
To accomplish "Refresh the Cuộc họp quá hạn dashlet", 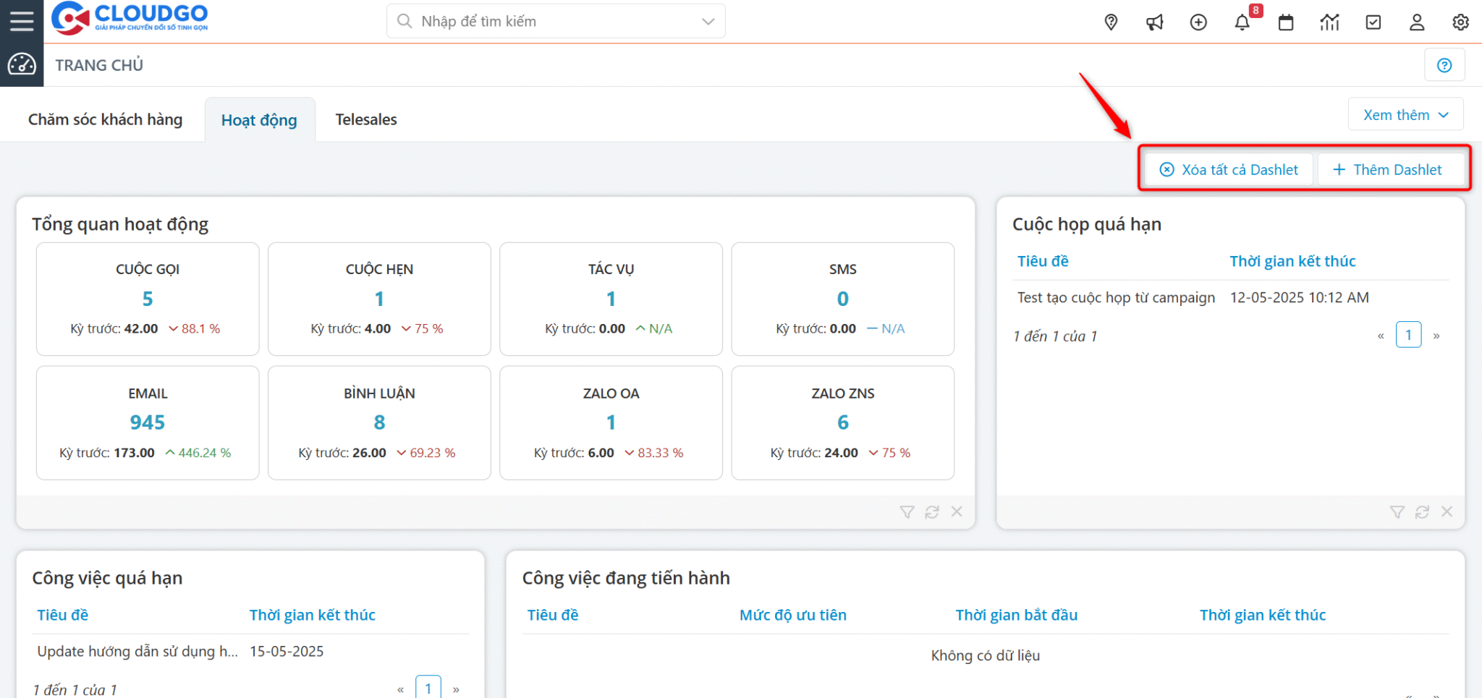I will pyautogui.click(x=1422, y=512).
